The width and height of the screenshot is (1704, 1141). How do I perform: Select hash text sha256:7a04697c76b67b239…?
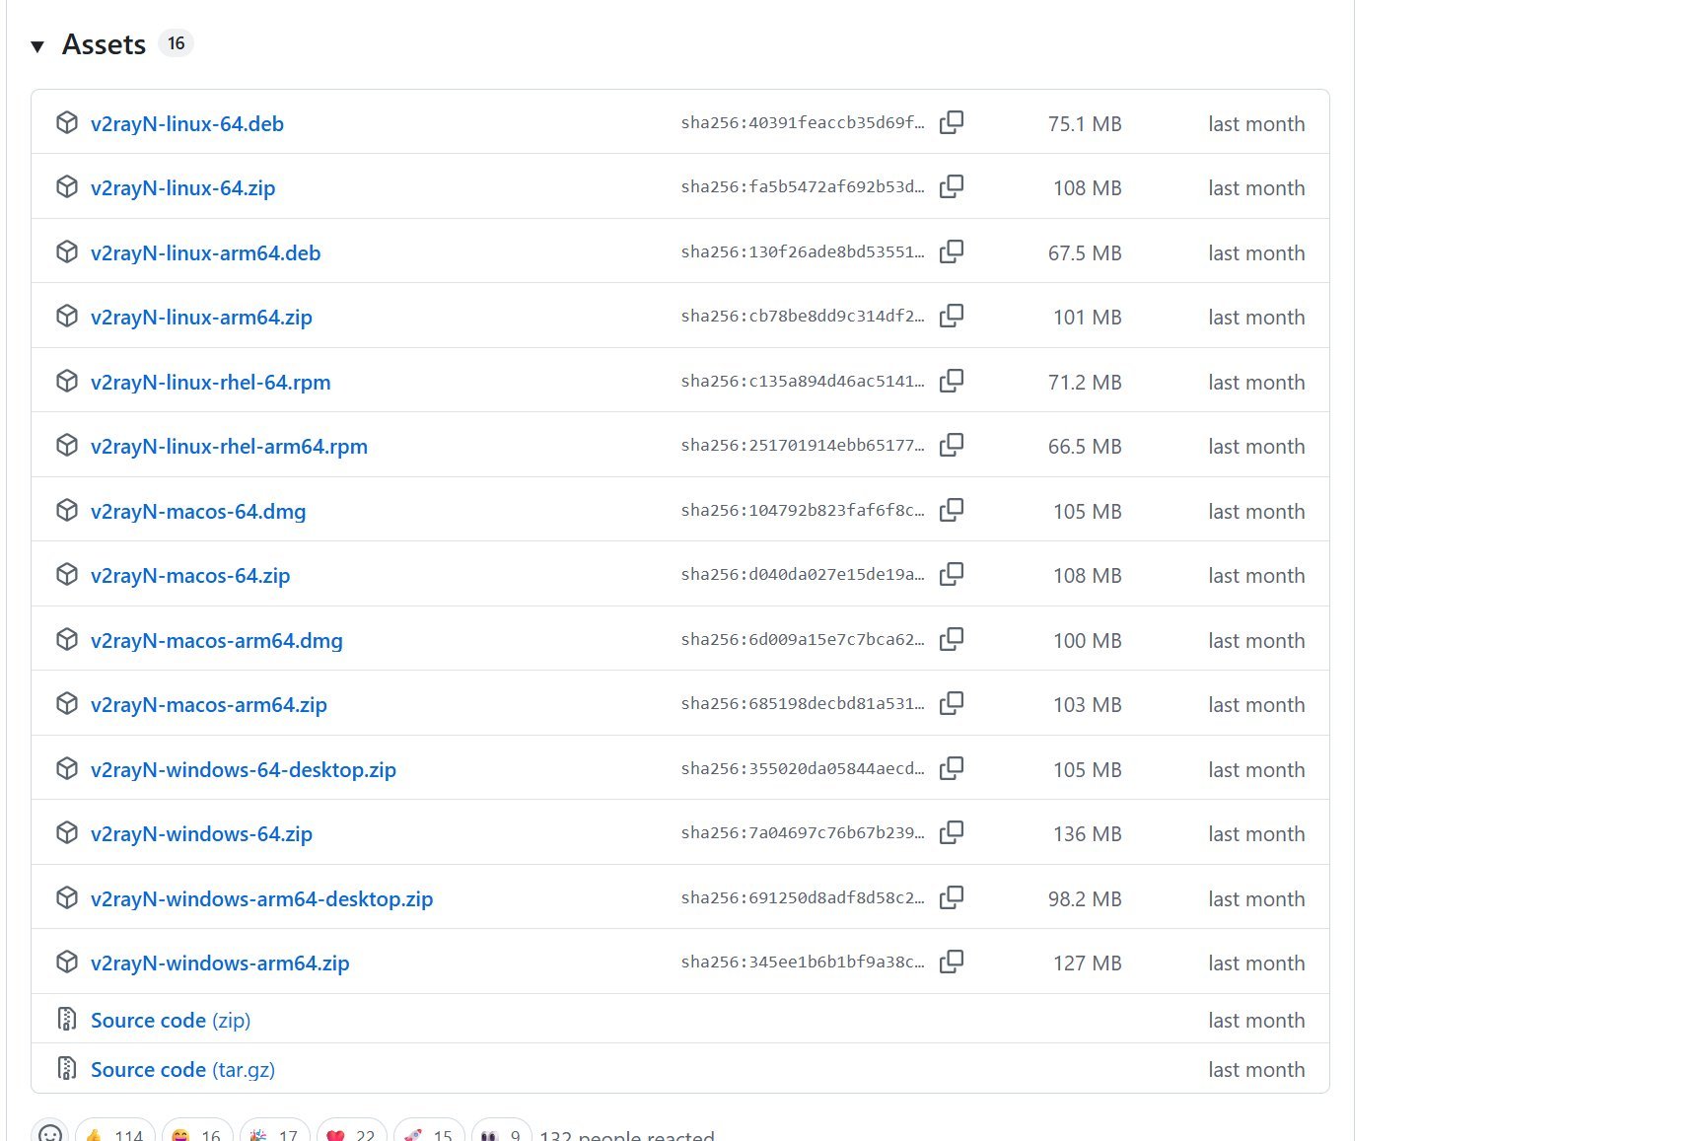(803, 833)
